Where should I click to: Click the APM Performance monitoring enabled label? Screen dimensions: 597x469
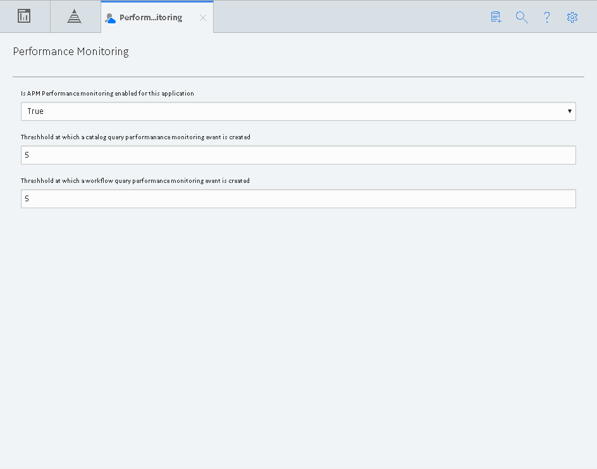point(108,93)
